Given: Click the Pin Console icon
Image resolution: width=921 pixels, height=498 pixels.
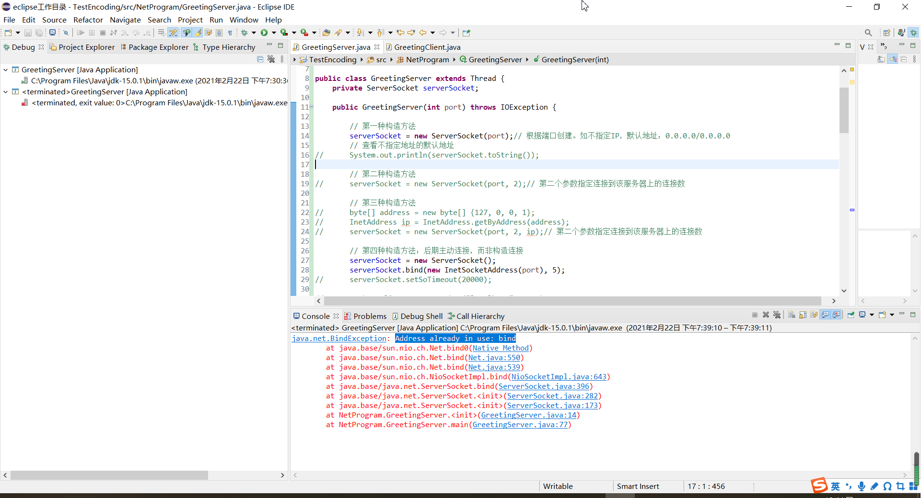Looking at the screenshot, I should [x=851, y=315].
